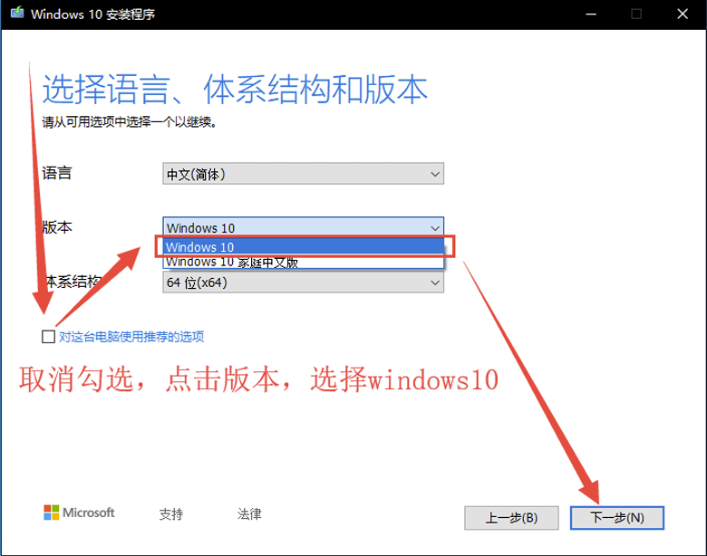Expand the 语言 dropdown arrow
The image size is (707, 556).
(435, 174)
